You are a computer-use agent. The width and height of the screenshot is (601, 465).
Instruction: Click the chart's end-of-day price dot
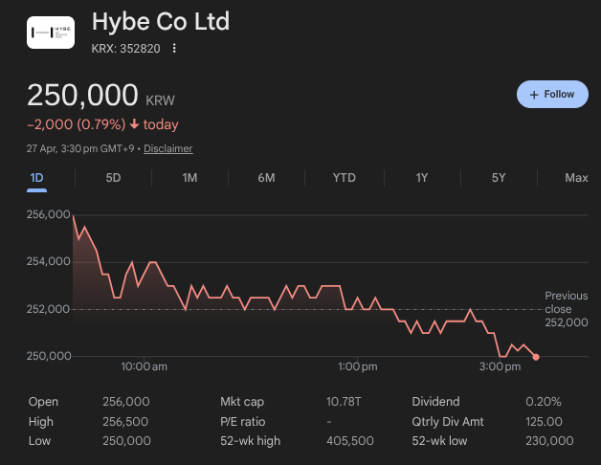[536, 357]
